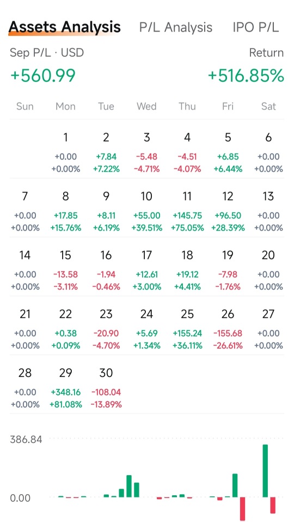The width and height of the screenshot is (294, 522).
Task: Select the Assets Analysis tab
Action: [x=64, y=27]
